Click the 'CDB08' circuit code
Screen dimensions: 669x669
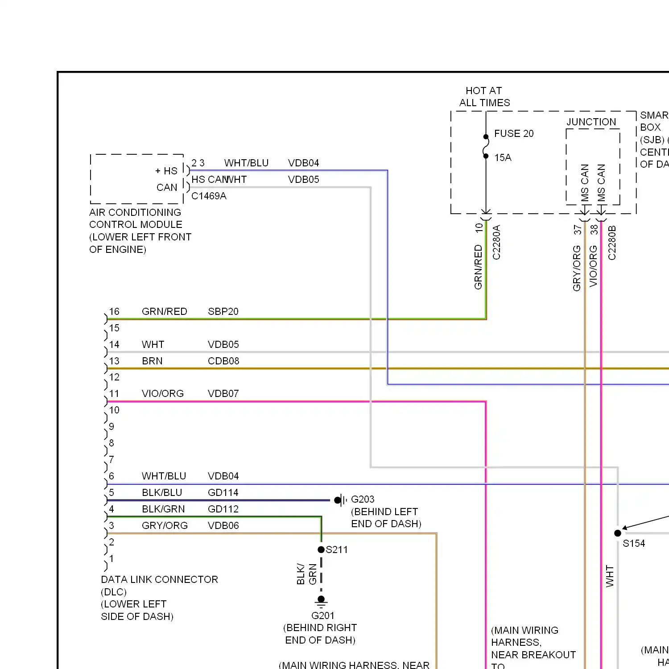click(x=223, y=361)
